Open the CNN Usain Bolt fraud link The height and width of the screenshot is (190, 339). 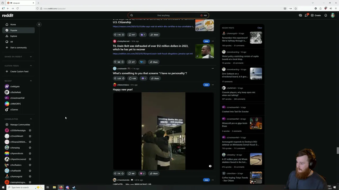click(153, 54)
